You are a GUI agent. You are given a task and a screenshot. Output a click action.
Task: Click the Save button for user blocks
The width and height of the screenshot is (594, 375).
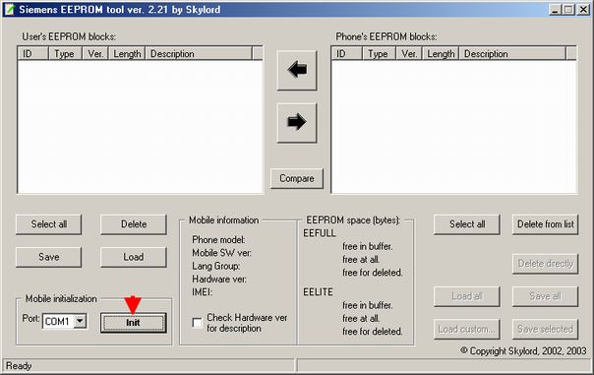[48, 257]
